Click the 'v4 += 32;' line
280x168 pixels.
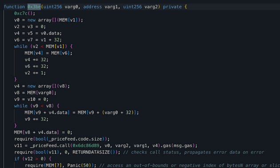pyautogui.click(x=36, y=60)
